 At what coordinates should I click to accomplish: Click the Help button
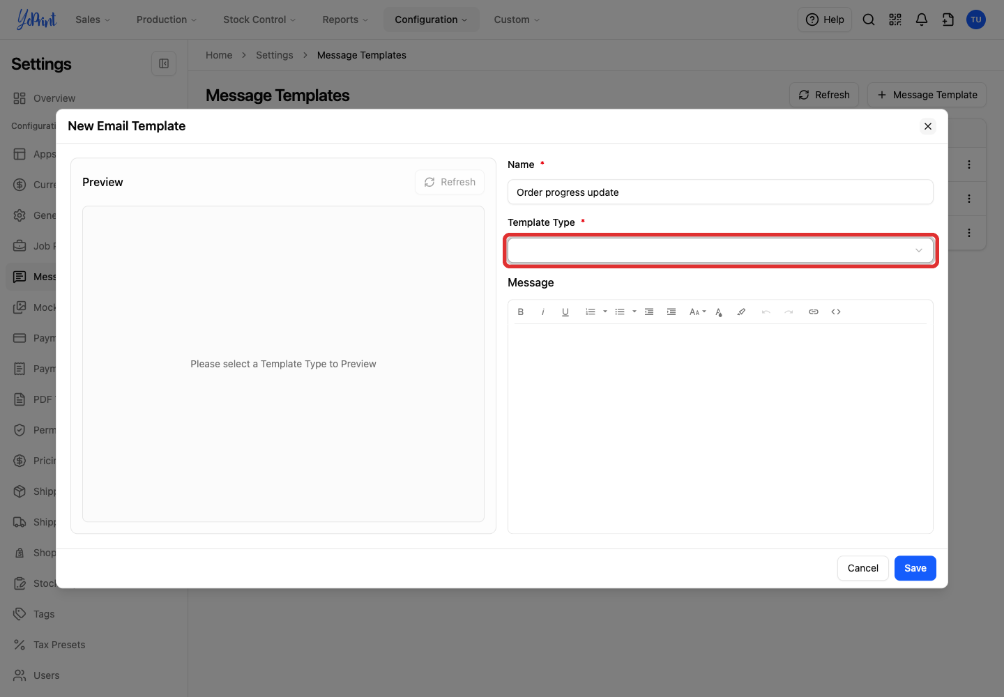(825, 20)
